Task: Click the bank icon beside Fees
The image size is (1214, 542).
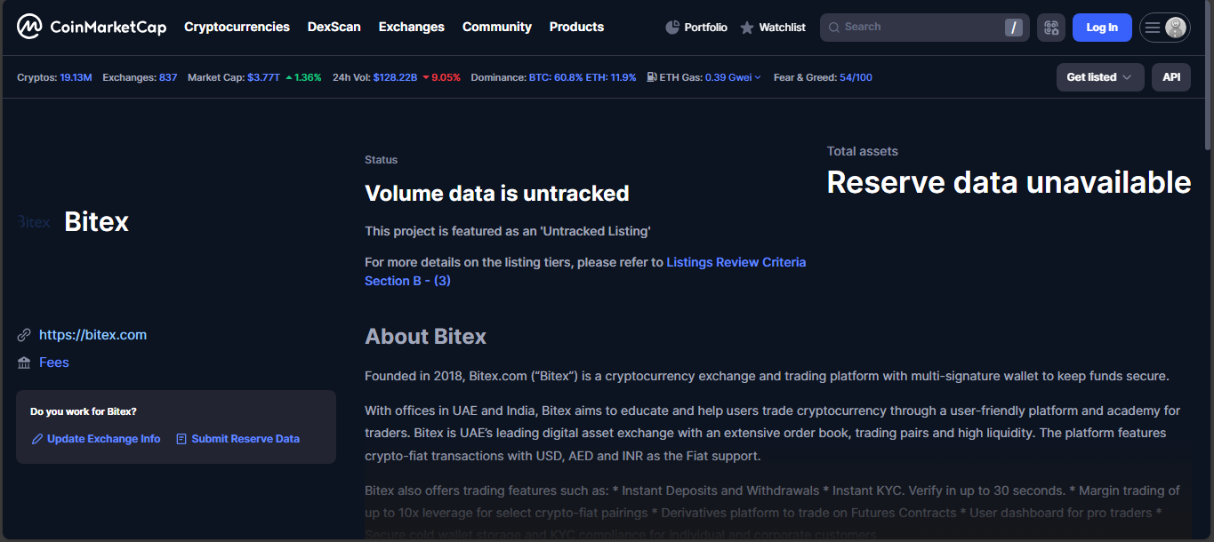Action: 24,363
